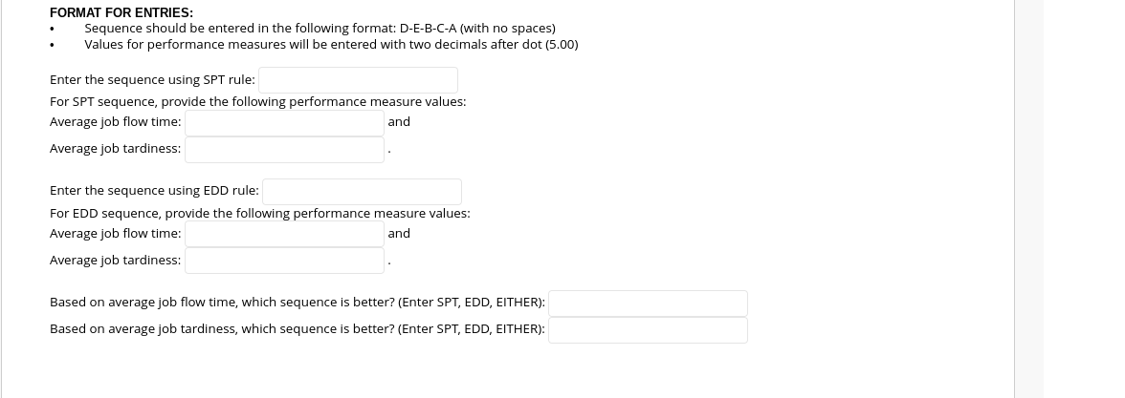
Task: Click the better-sequence-by-flow-time answer field
Action: pyautogui.click(x=648, y=304)
